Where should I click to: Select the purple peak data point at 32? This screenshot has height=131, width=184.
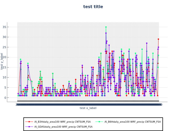pyautogui.click(x=106, y=33)
